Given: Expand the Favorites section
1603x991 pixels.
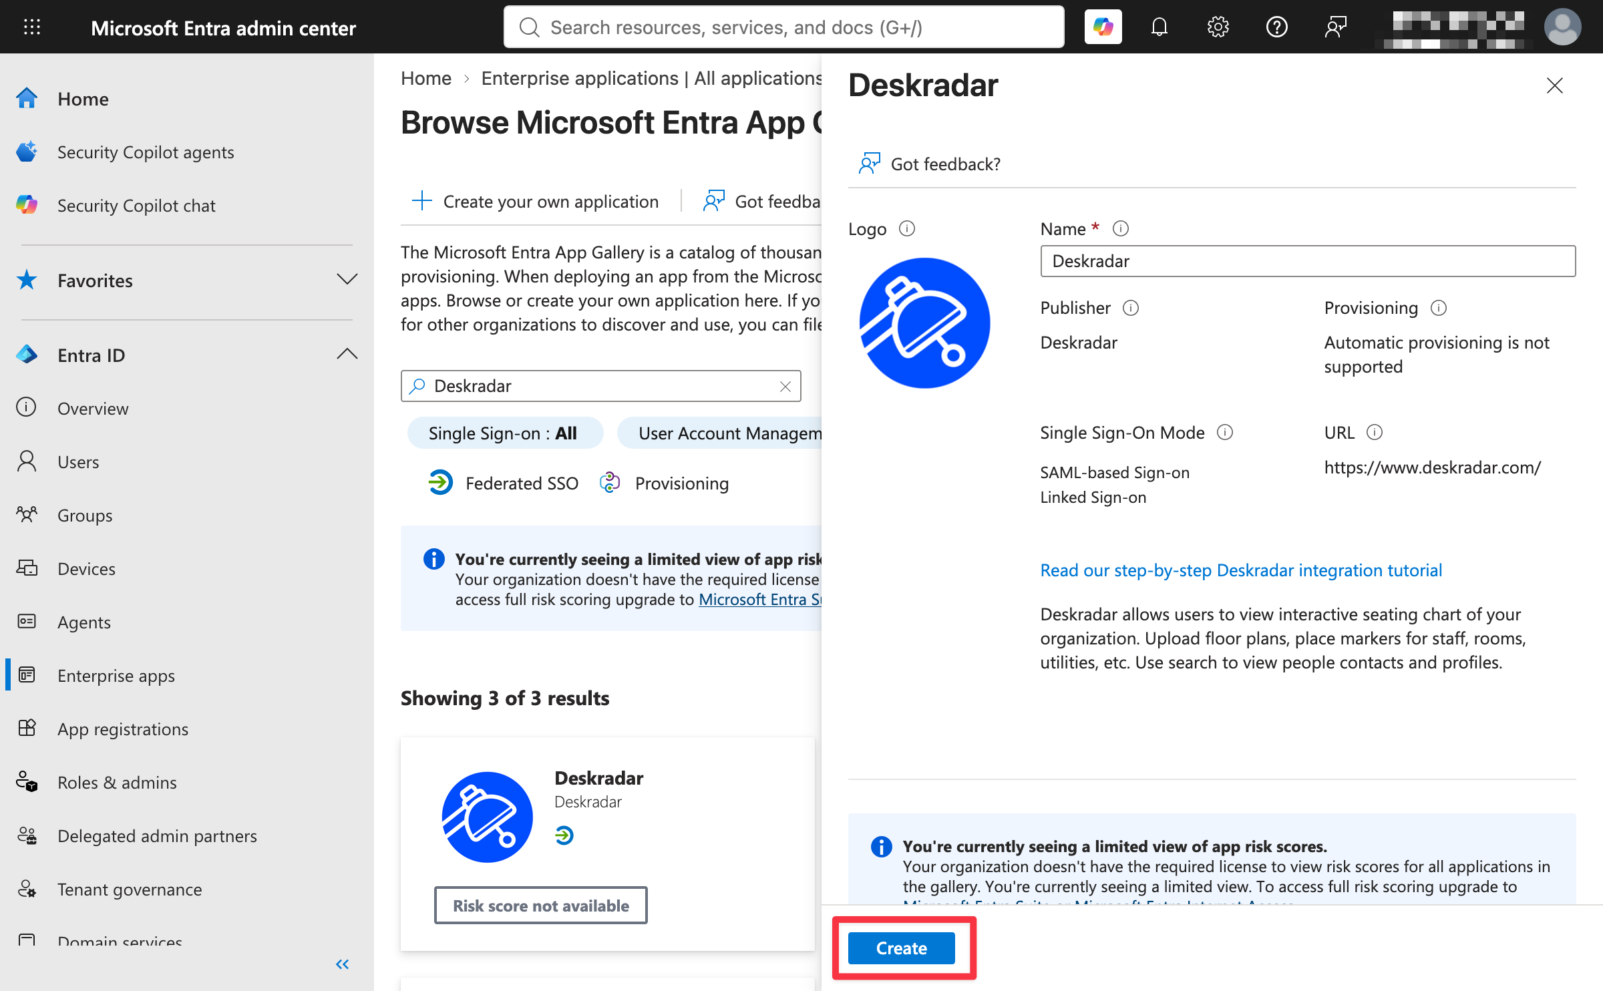Looking at the screenshot, I should coord(347,280).
